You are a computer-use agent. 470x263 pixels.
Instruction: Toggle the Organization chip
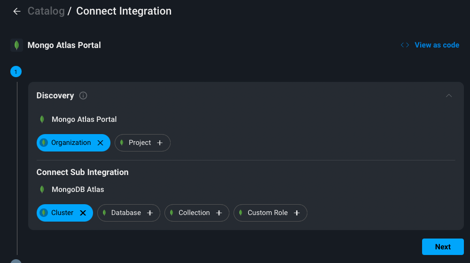(70, 143)
